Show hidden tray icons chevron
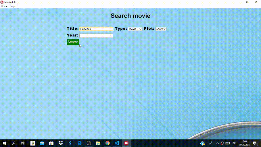This screenshot has width=261, height=147. [218, 143]
